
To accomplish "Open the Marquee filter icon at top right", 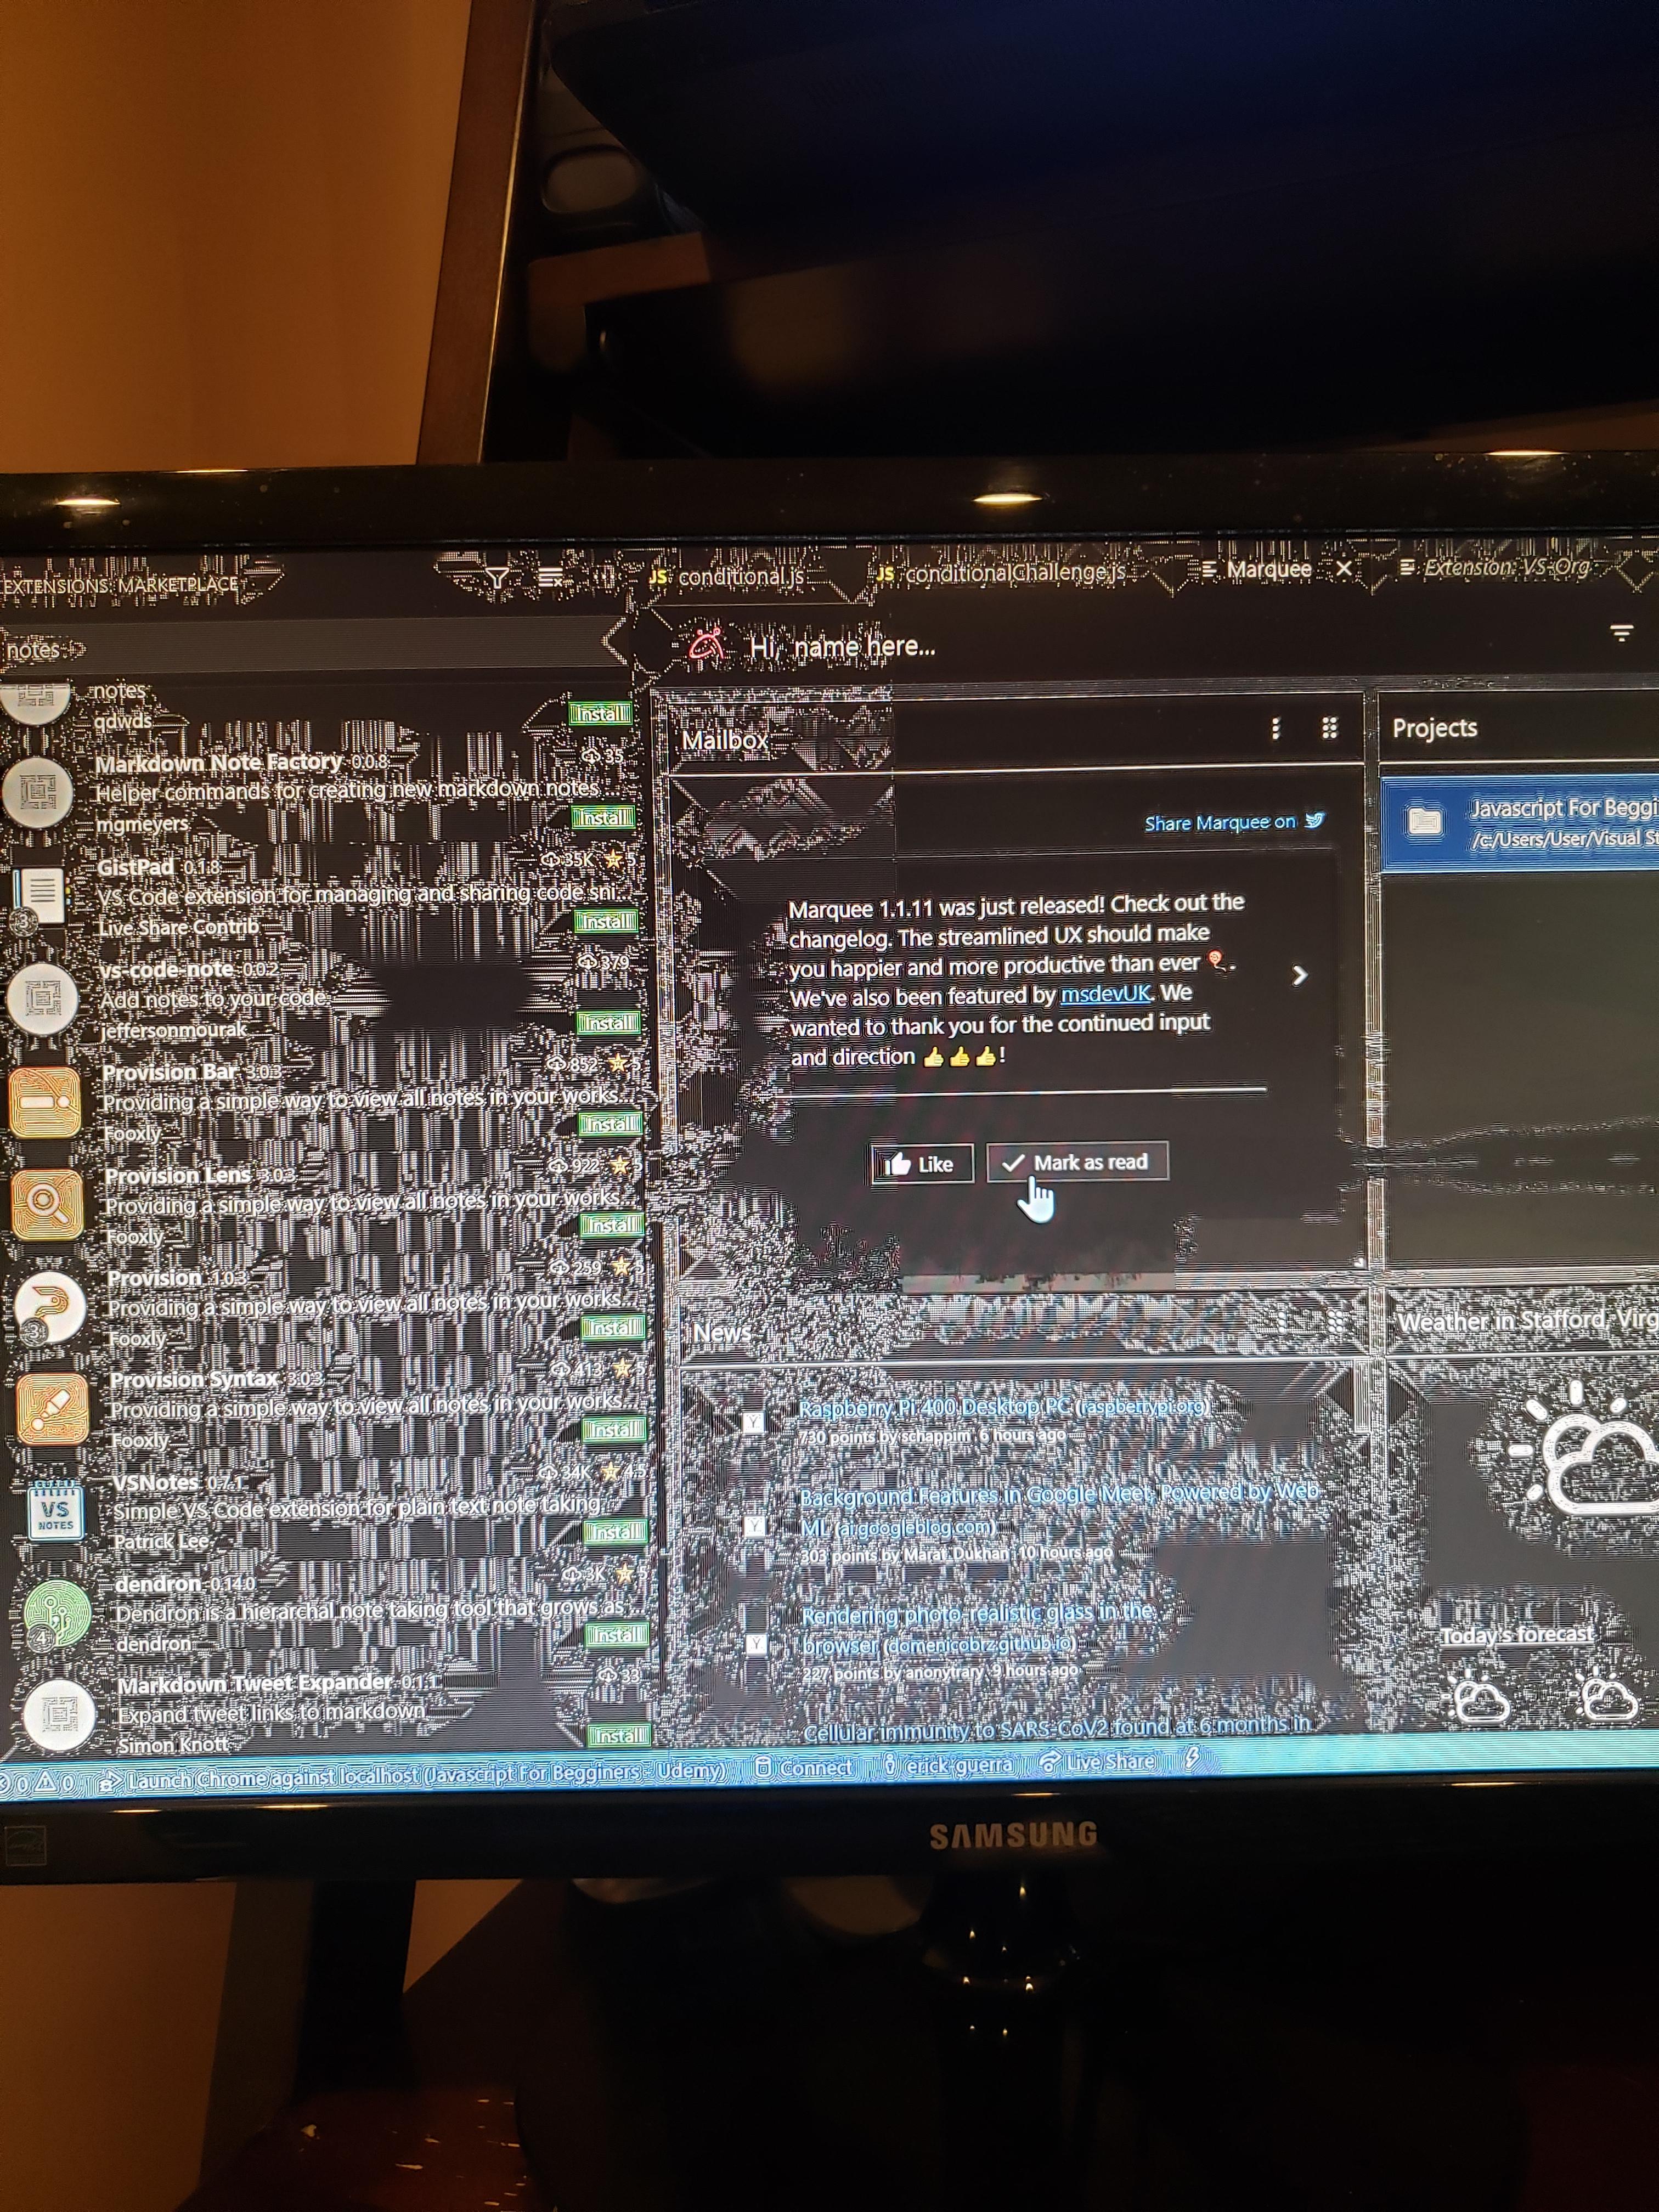I will [1621, 633].
